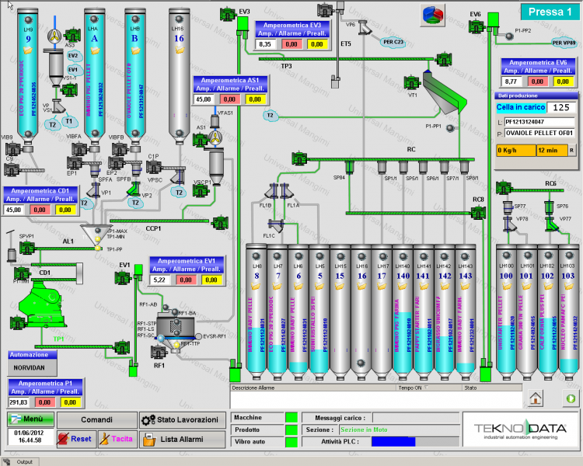
Task: Open folder icon on silo LHA
Action: coord(95,50)
